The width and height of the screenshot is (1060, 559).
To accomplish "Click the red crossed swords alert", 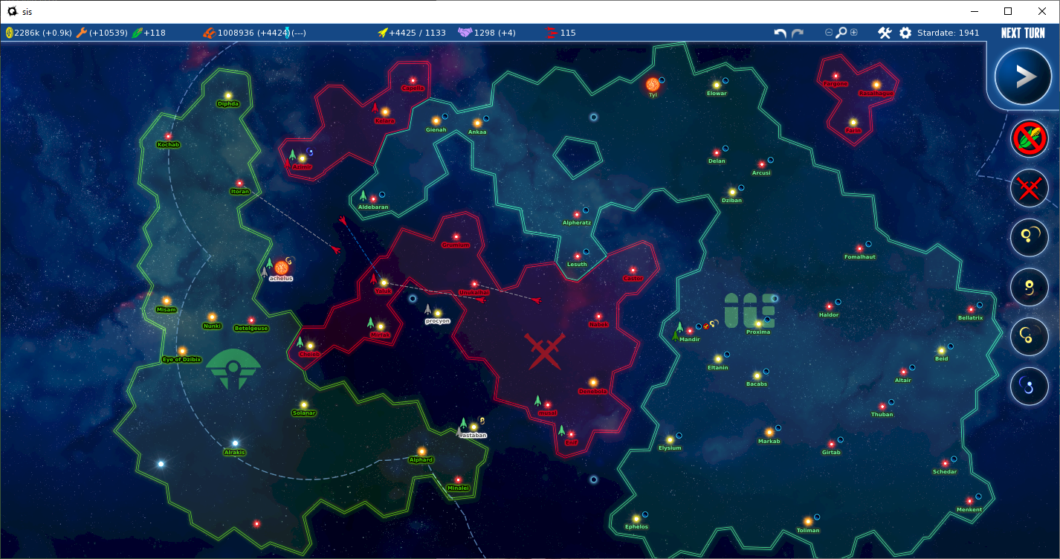I will pos(1029,188).
